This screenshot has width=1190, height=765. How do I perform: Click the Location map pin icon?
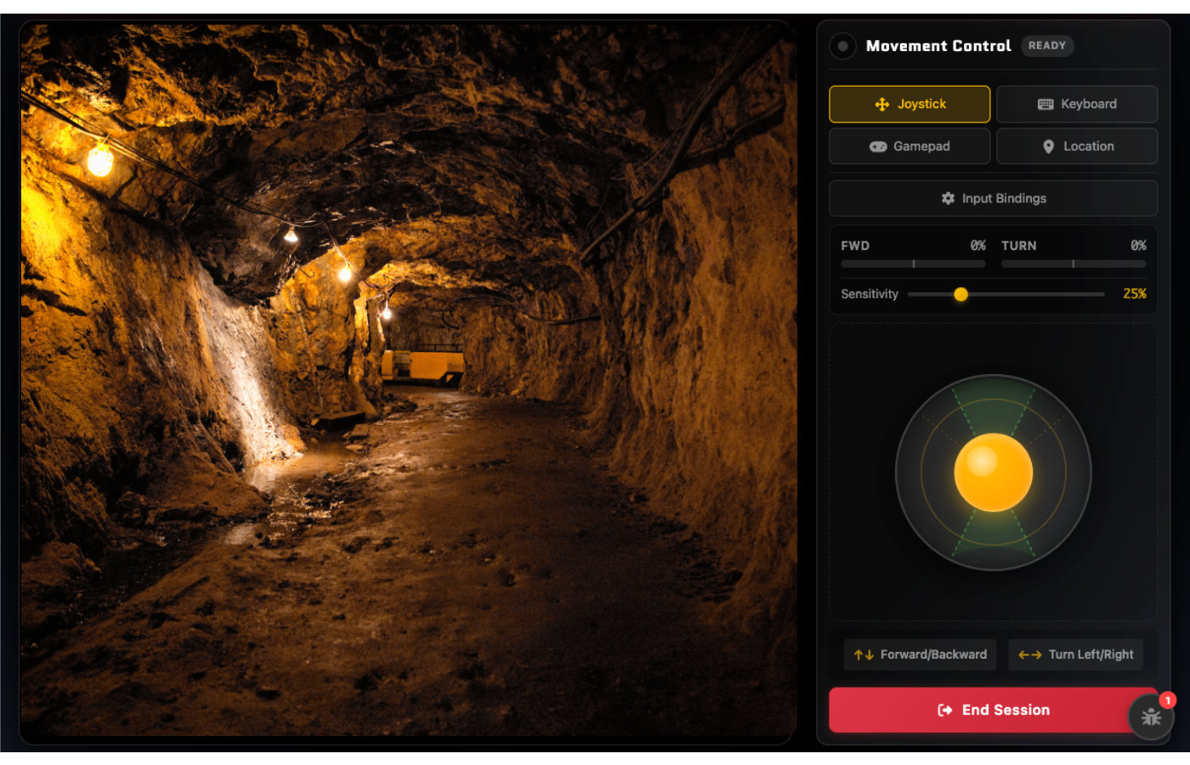coord(1048,146)
